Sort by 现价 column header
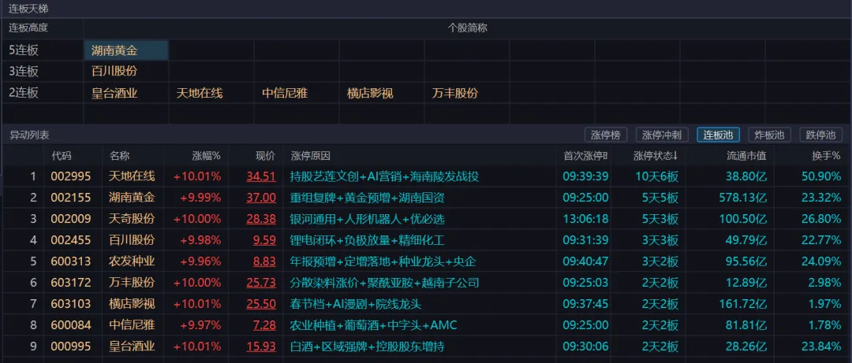 point(266,156)
